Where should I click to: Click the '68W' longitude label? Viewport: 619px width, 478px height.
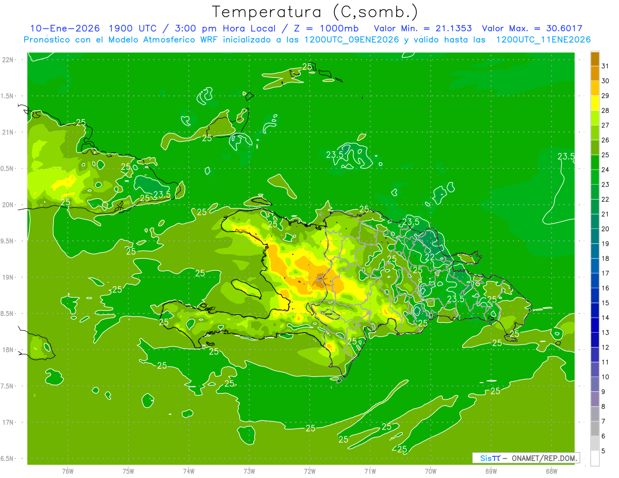click(551, 471)
